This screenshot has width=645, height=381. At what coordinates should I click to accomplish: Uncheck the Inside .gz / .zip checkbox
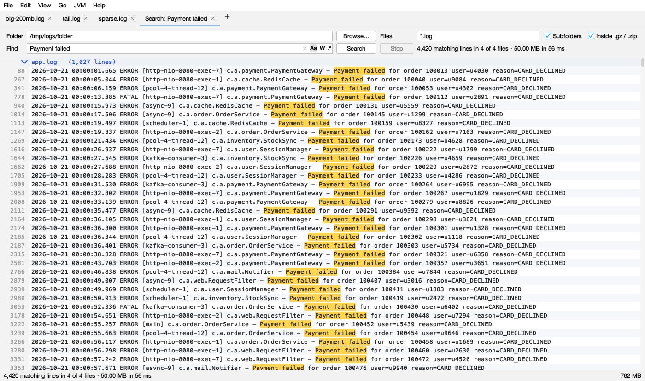point(591,36)
